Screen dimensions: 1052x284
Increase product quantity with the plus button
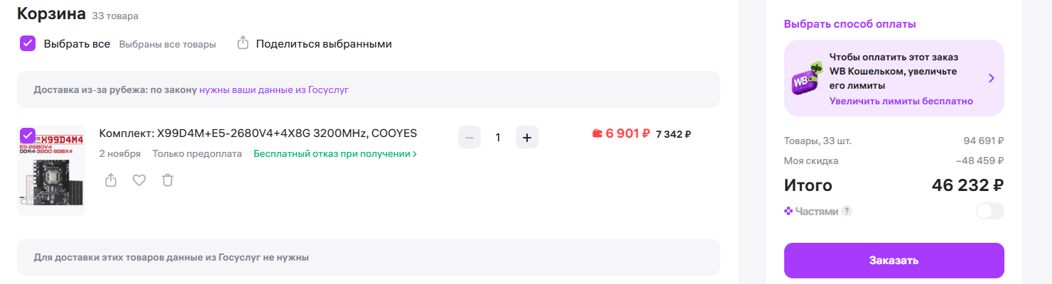click(527, 137)
